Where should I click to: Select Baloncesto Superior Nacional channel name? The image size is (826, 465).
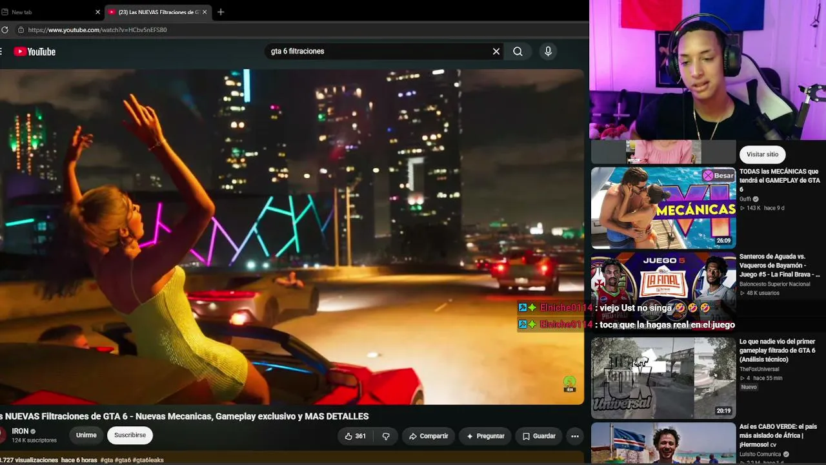[x=774, y=284]
